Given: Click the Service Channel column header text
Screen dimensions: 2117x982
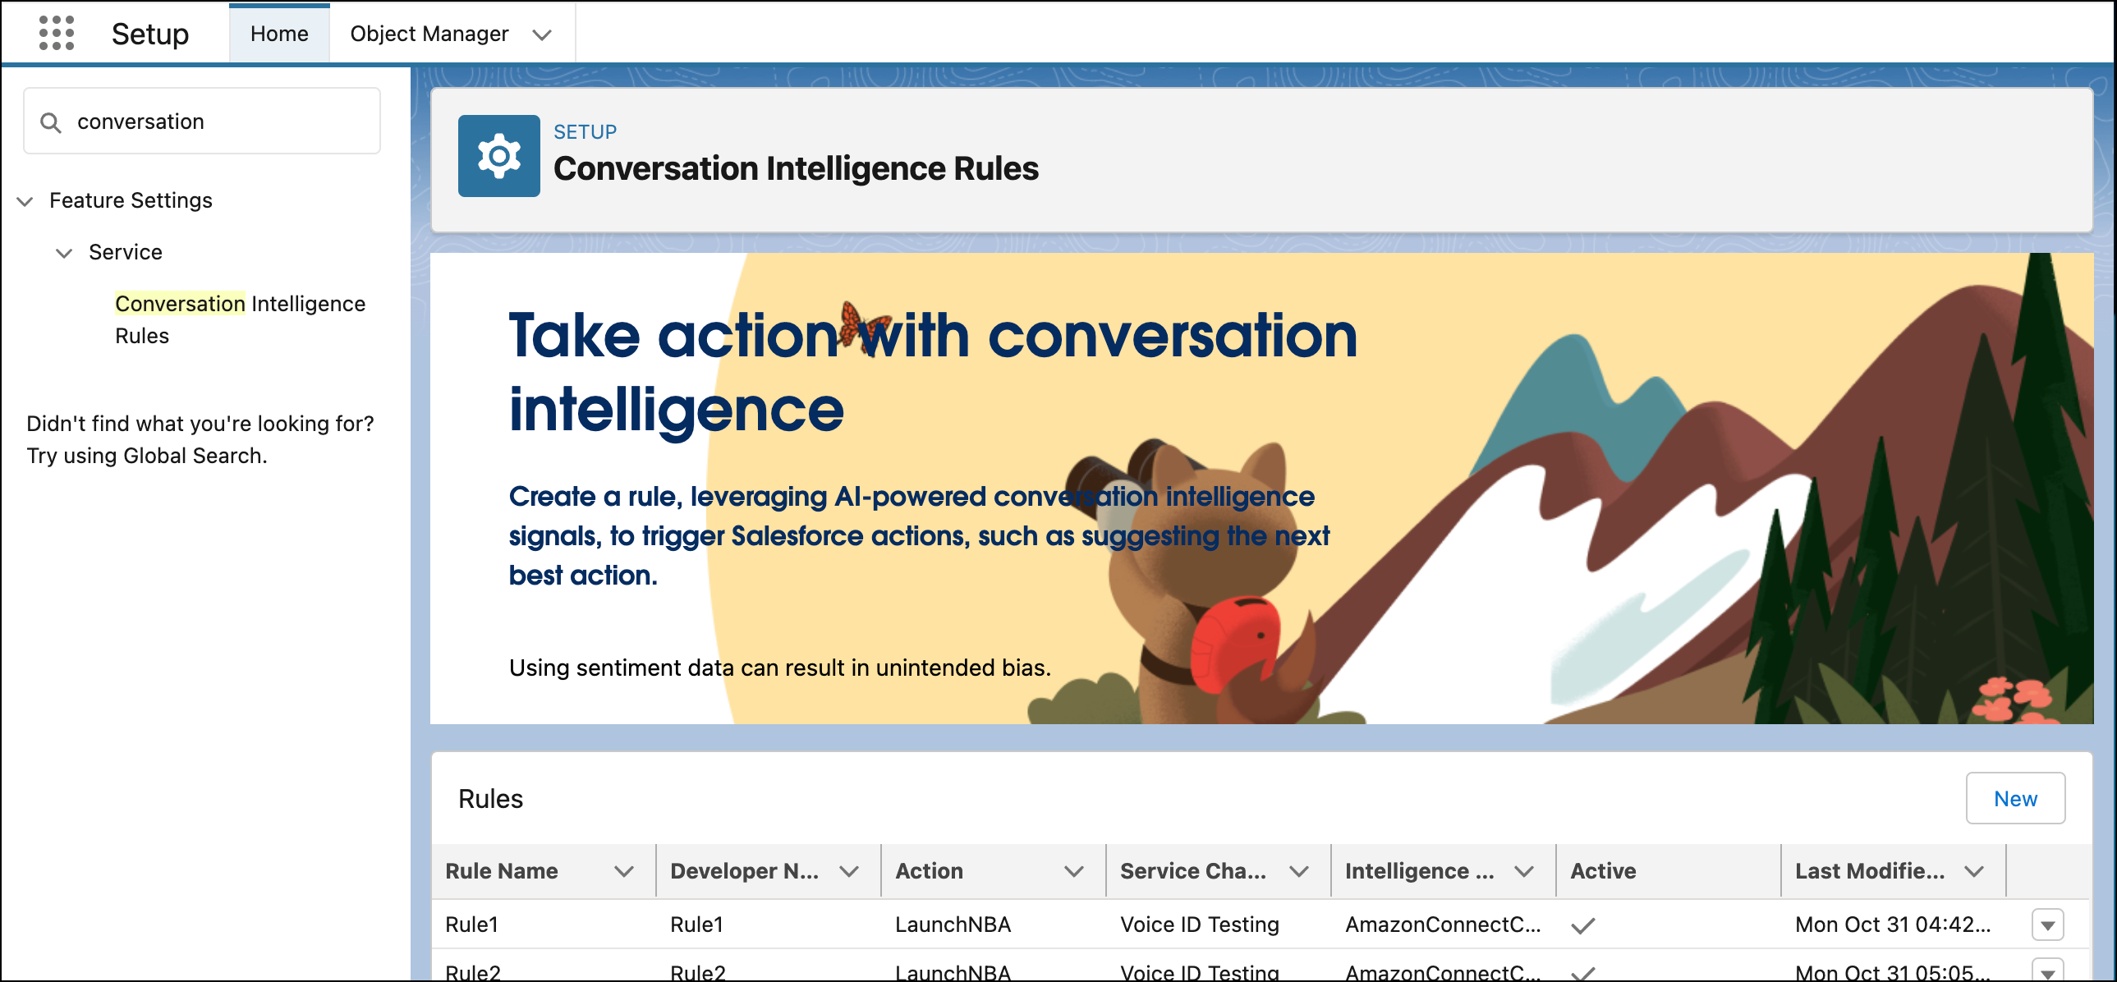Looking at the screenshot, I should click(1193, 871).
